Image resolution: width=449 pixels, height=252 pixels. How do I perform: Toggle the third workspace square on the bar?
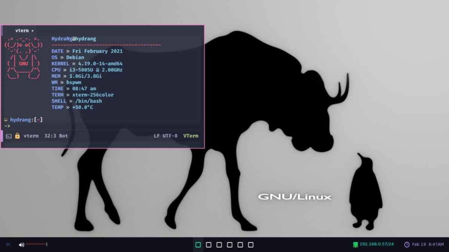tap(219, 245)
